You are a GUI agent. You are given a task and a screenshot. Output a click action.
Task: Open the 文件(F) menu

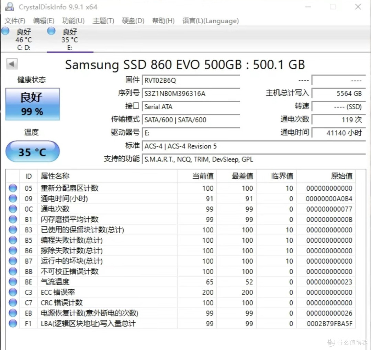click(x=15, y=21)
